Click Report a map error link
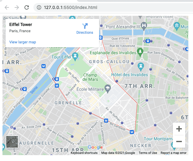The width and height of the screenshot is (193, 161). click(173, 153)
